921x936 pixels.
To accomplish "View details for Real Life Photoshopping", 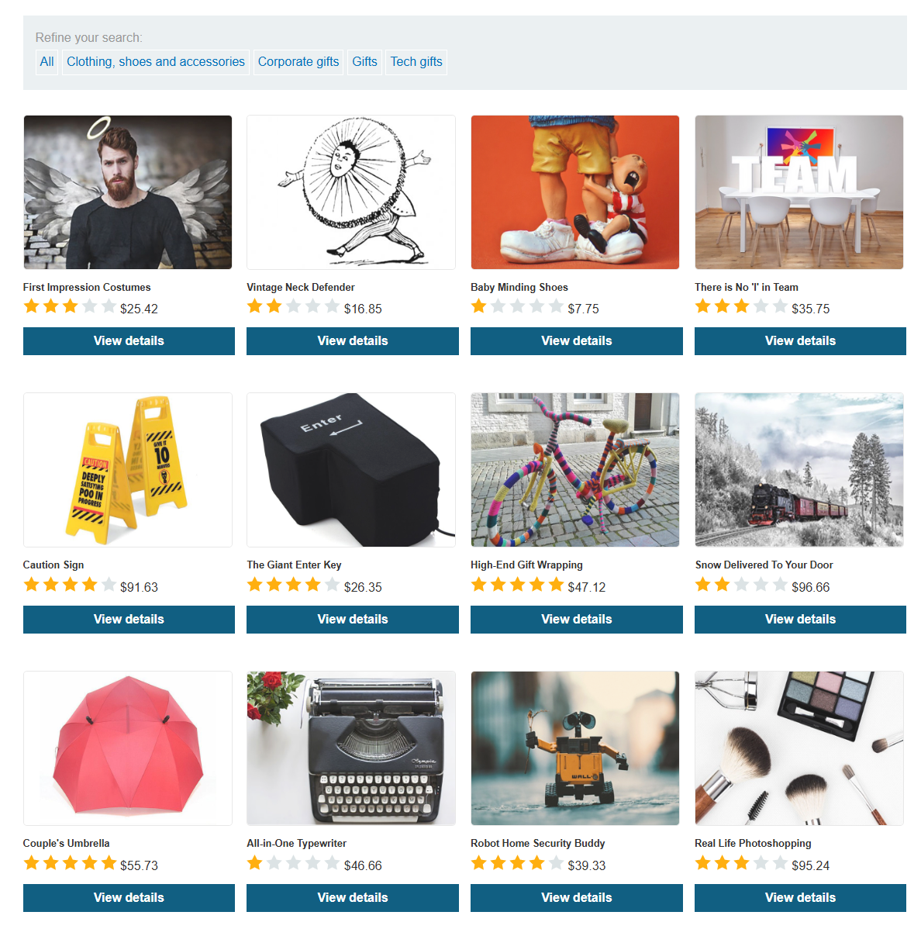I will (800, 898).
